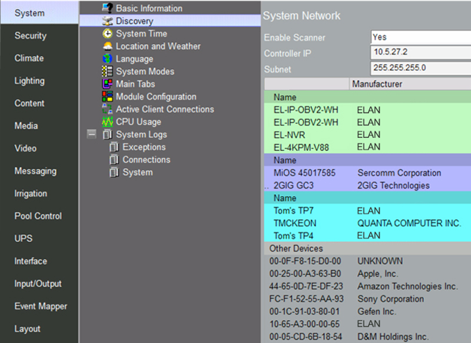Screen dimensions: 471x343
Task: Open Module Configuration
Action: coord(156,97)
